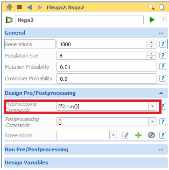Open the hamburger list menu icon

click(20, 7)
